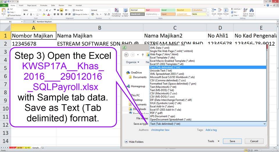
Task: Click the Fill Color bucket icon
Action: (x=44, y=14)
